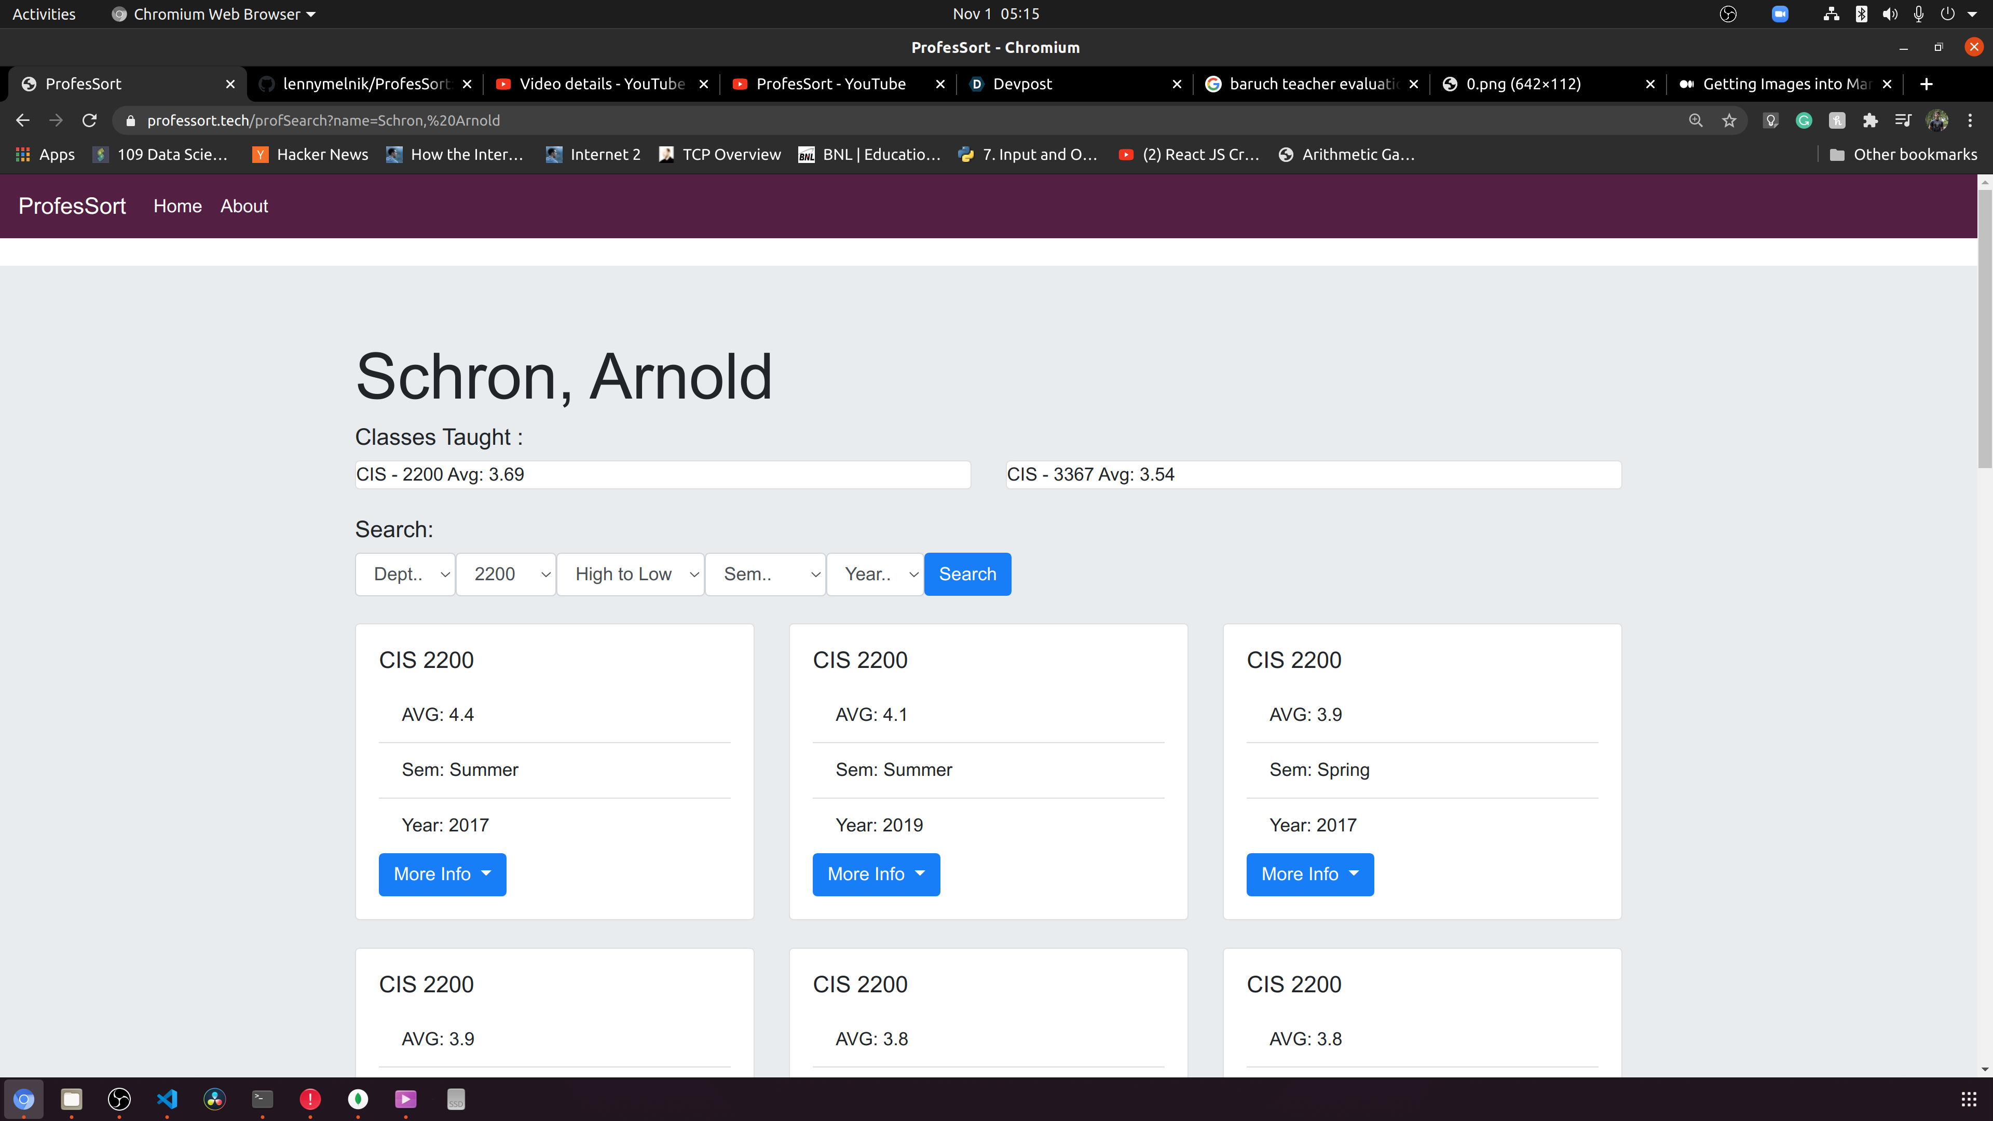
Task: Open the Extensions puzzle icon
Action: point(1870,120)
